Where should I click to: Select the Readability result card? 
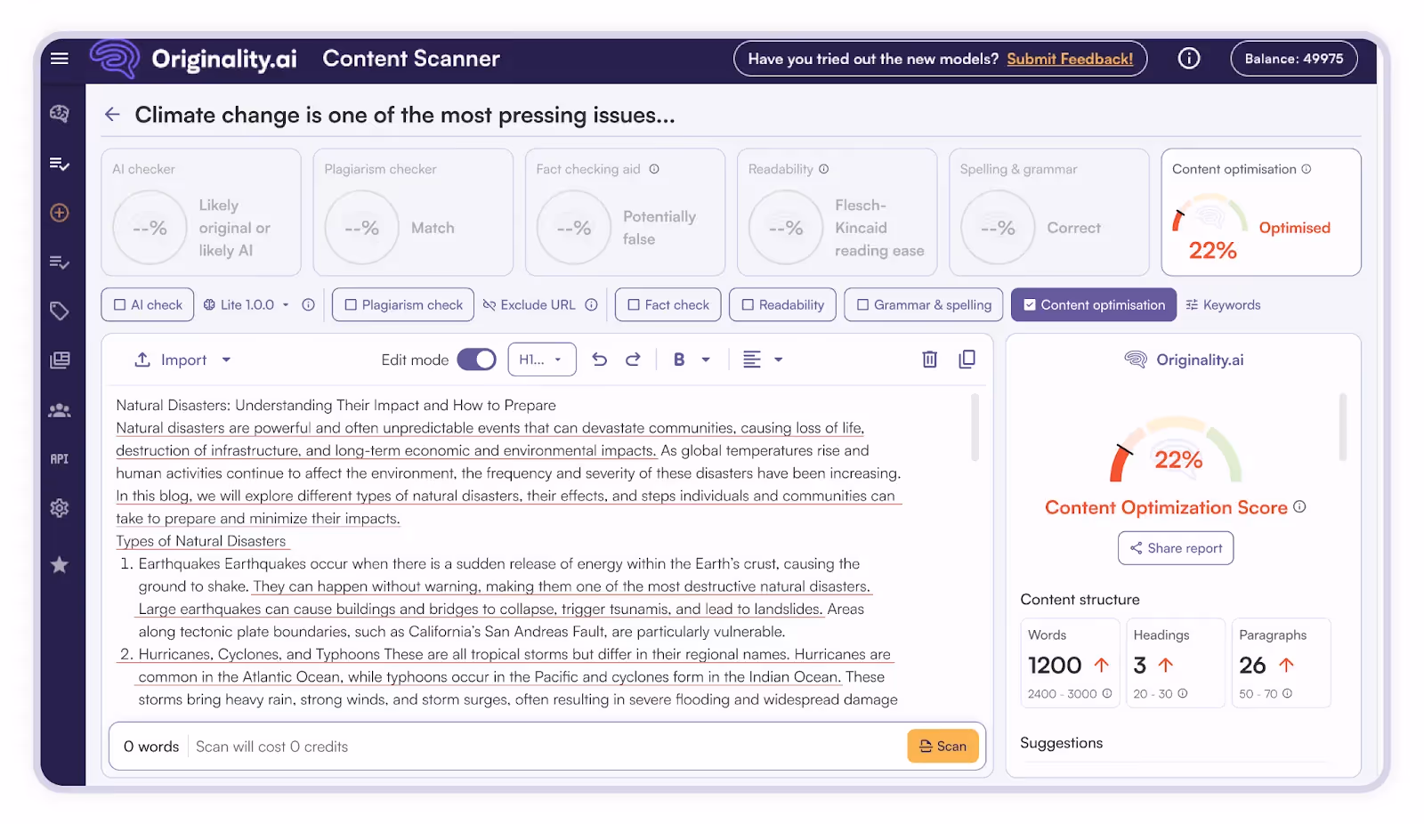[837, 212]
